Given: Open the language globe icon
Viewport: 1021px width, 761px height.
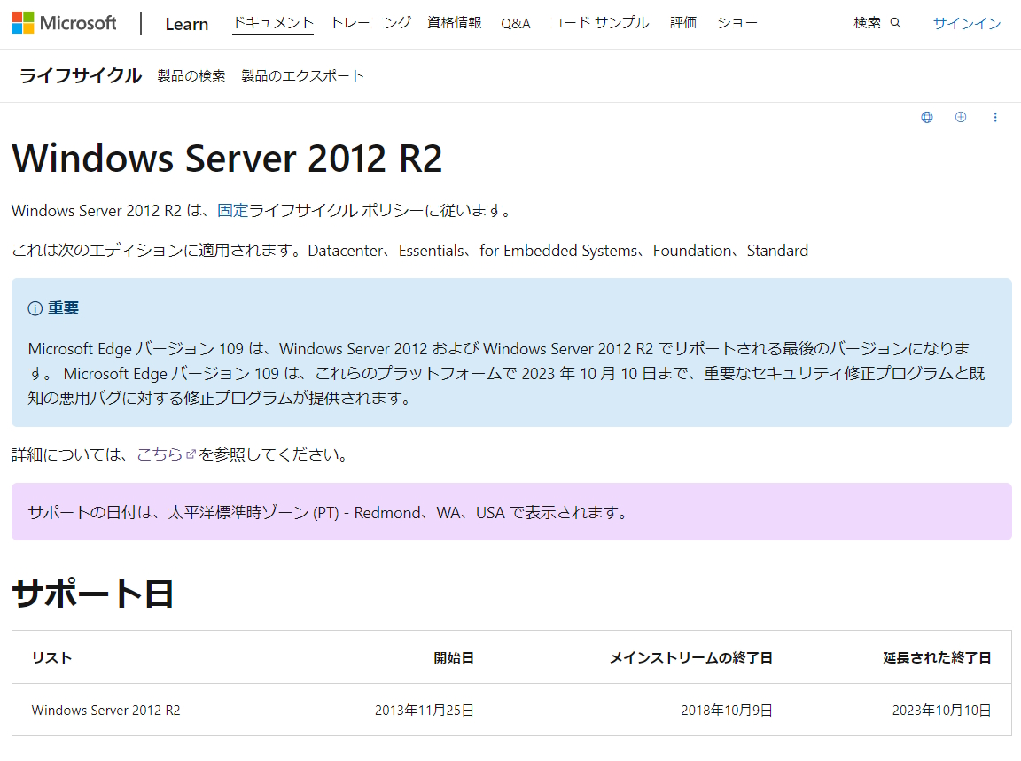Looking at the screenshot, I should coord(926,116).
